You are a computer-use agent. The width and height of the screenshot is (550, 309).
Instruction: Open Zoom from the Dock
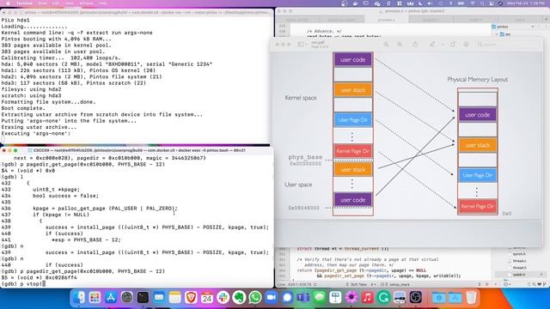[272, 298]
